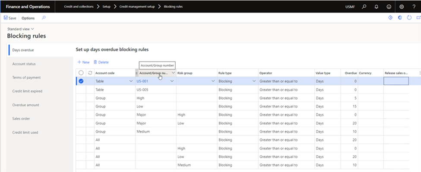Open the settings gear icon
The image size is (421, 172).
click(x=402, y=7)
